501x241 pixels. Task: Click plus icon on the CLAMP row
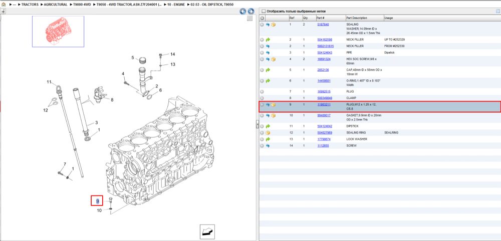262,98
